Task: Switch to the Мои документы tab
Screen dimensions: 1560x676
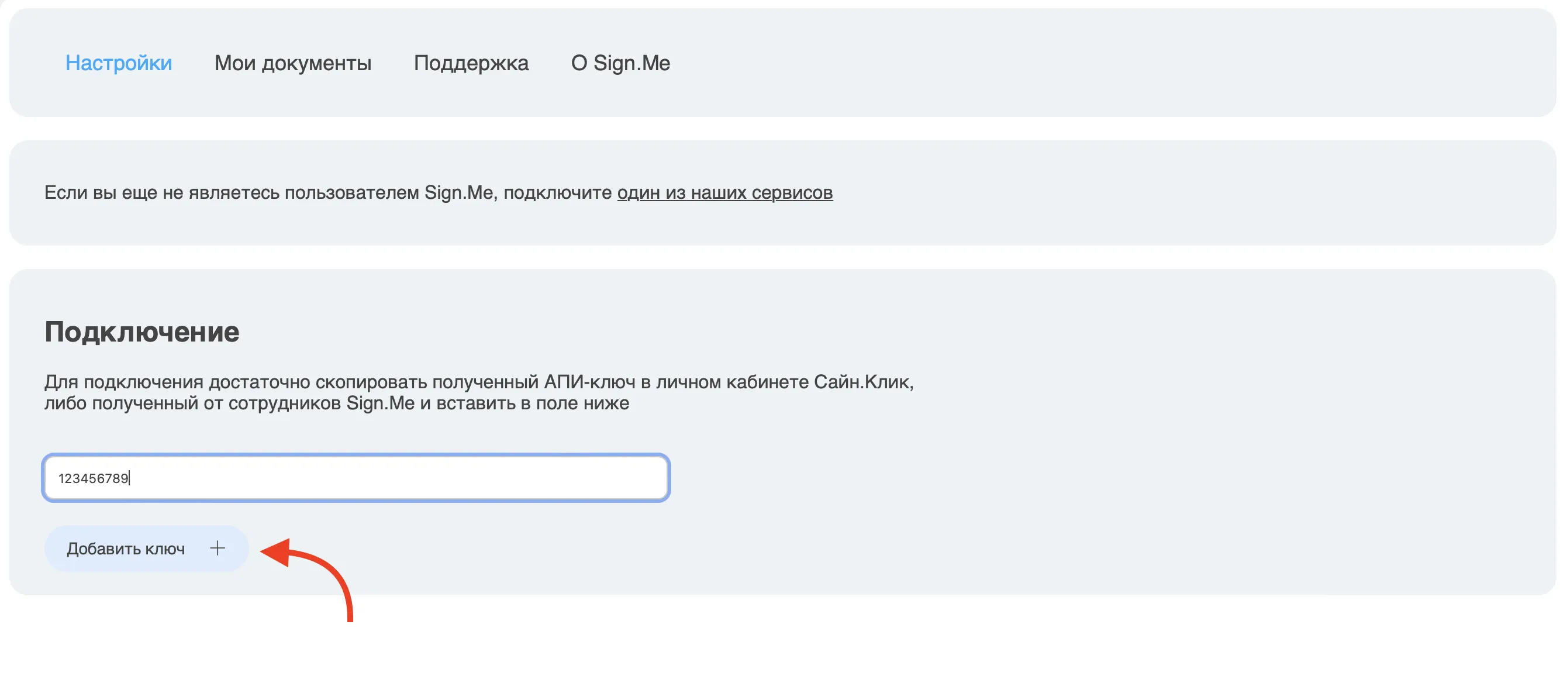Action: 292,63
